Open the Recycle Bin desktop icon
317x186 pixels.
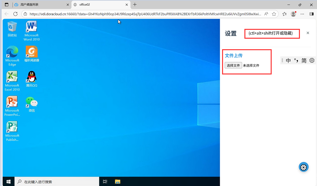12,29
